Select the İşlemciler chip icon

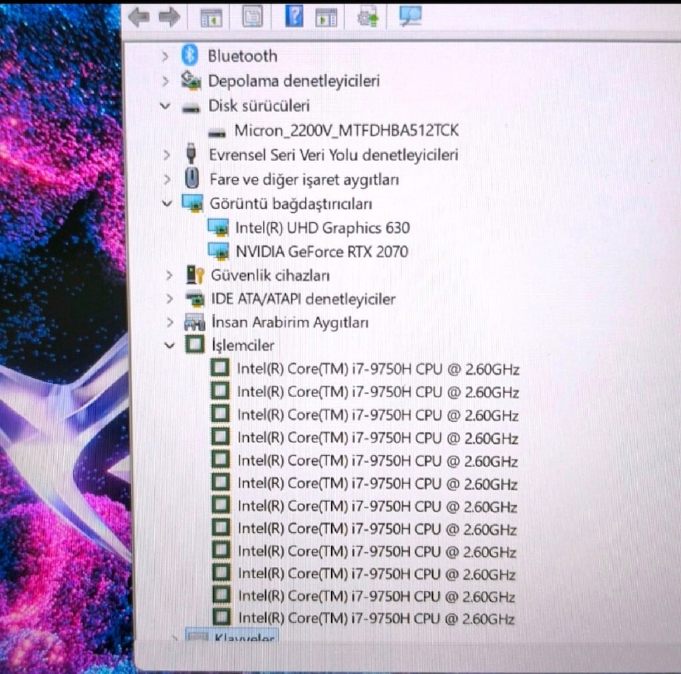tap(195, 345)
